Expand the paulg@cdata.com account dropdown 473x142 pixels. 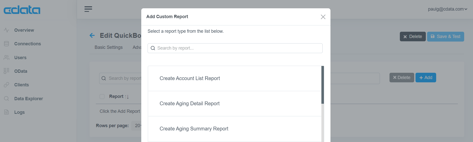point(448,9)
